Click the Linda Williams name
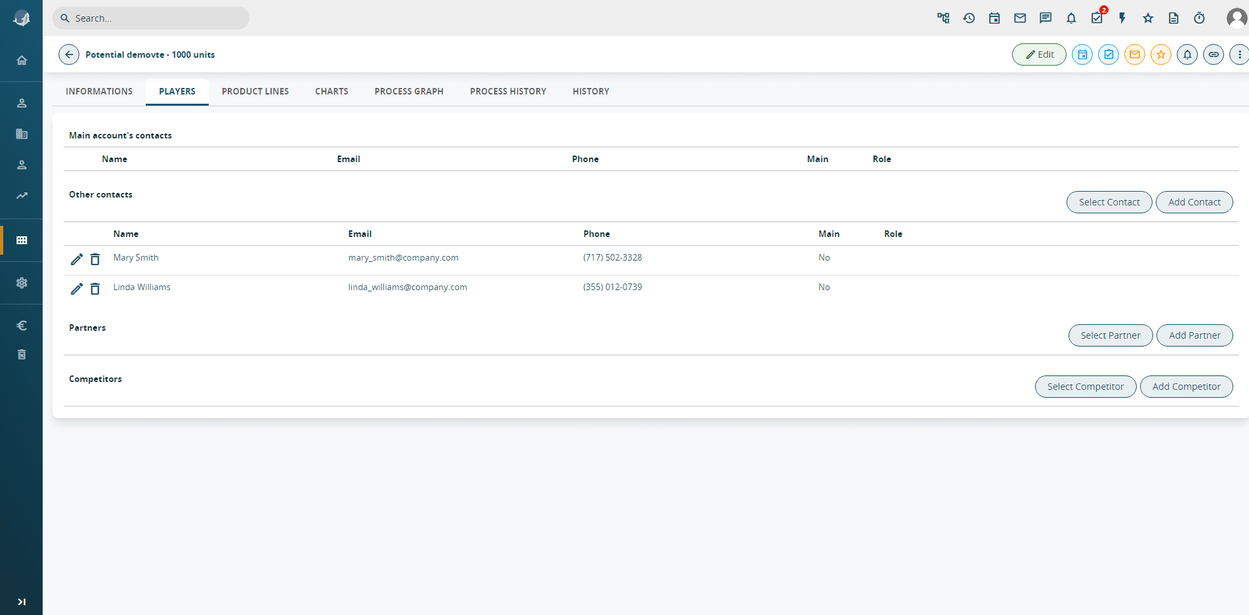 (x=142, y=287)
